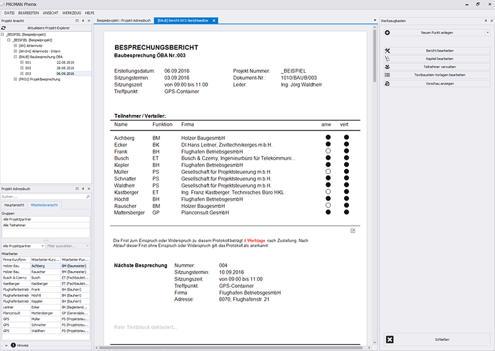Click the refresh icon for Projekt-Explorer
495x351 pixels.
click(x=4, y=28)
